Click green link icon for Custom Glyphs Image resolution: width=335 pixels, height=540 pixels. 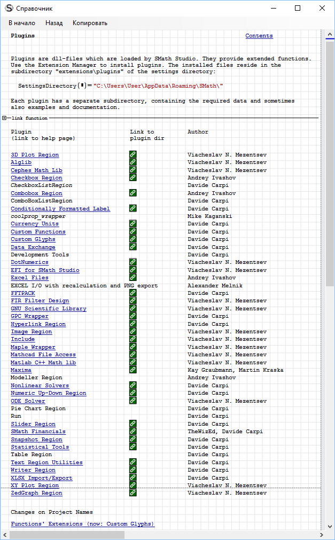(133, 239)
